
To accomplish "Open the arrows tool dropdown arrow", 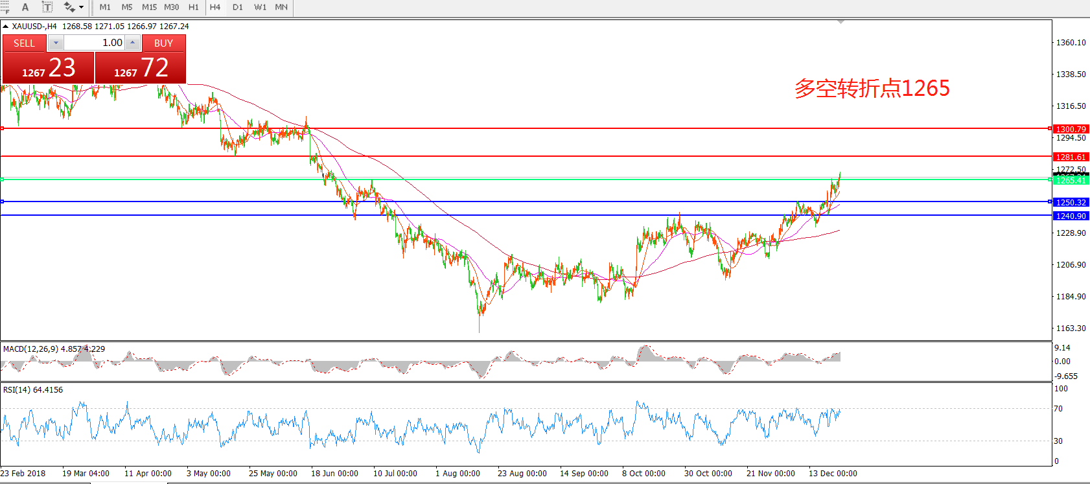I will pos(82,7).
